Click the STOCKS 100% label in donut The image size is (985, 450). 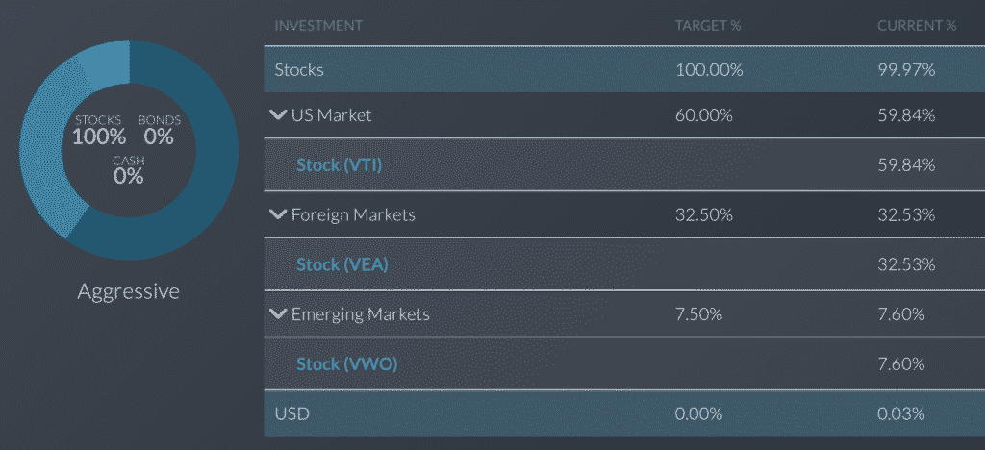coord(99,130)
